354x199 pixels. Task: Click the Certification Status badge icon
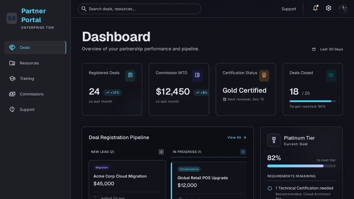pos(264,75)
